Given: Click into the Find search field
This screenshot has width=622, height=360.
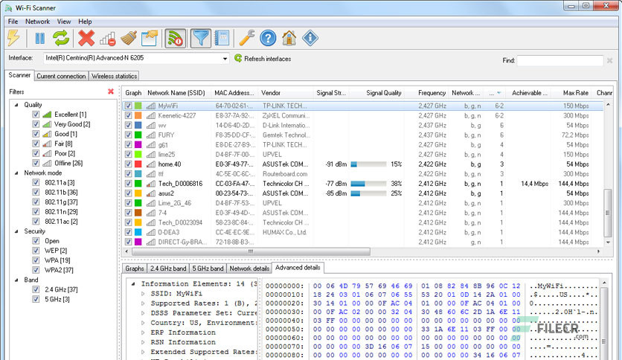Looking at the screenshot, I should (560, 61).
